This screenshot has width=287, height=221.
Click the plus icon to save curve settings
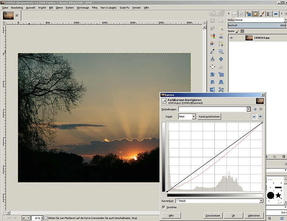(255, 109)
